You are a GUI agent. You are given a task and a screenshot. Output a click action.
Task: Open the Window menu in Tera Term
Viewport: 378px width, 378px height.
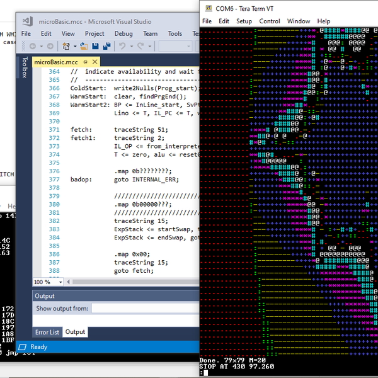pos(299,21)
